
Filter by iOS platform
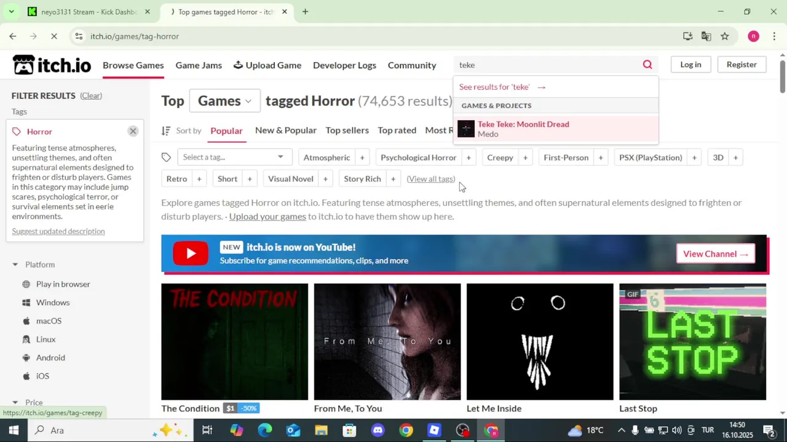(42, 376)
